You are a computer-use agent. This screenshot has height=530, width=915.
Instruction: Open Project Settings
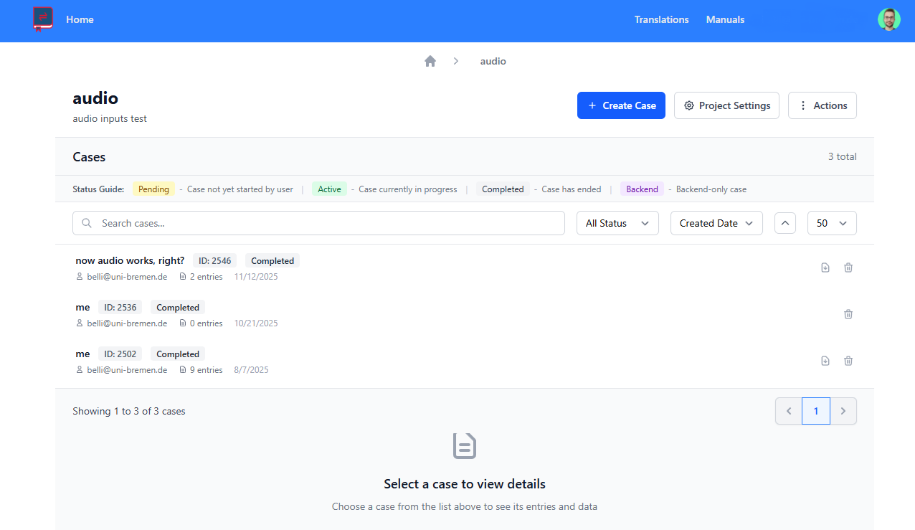(726, 105)
